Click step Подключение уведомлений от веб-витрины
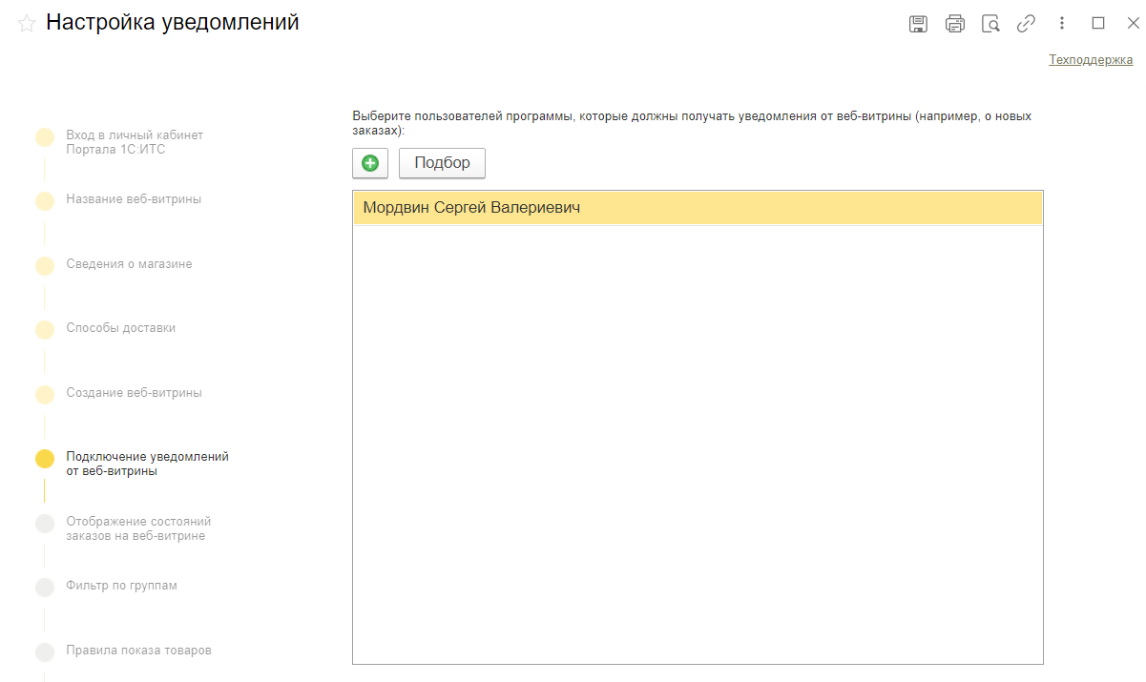The image size is (1146, 682). coord(147,464)
